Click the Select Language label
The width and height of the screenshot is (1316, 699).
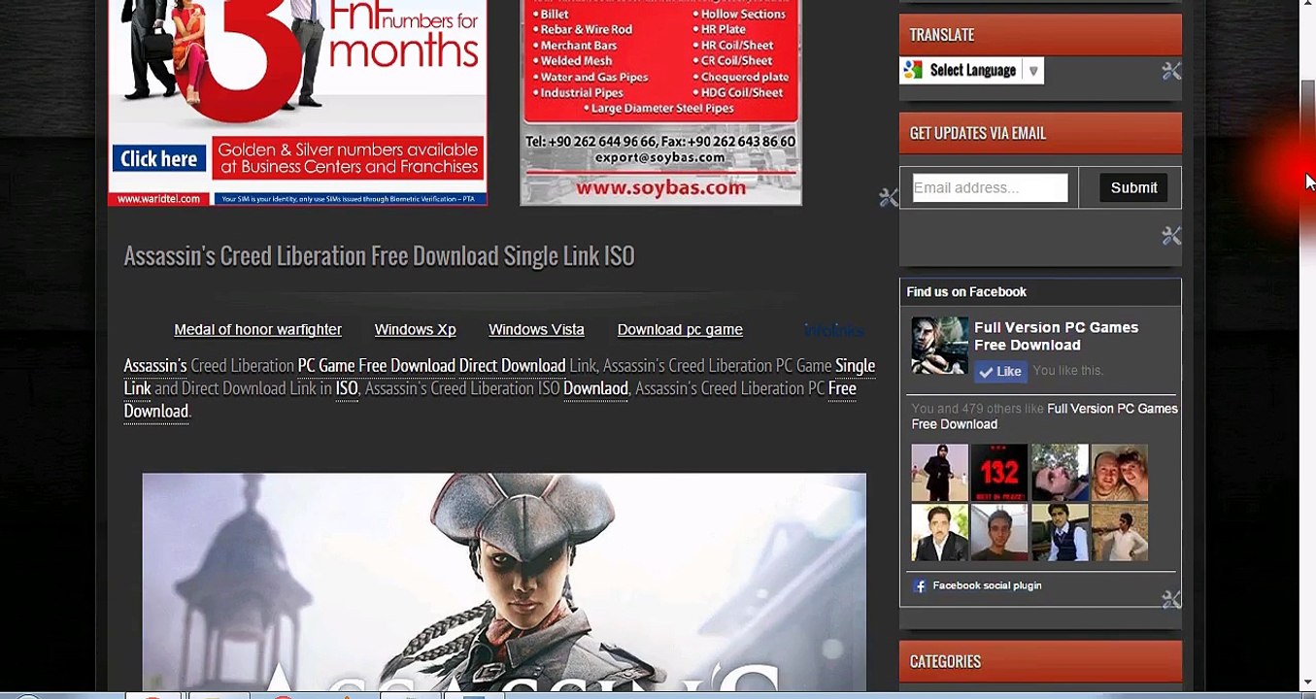(972, 70)
